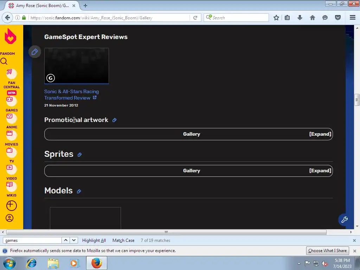Image resolution: width=360 pixels, height=270 pixels.
Task: Toggle Match Case in find bar
Action: coord(123,240)
